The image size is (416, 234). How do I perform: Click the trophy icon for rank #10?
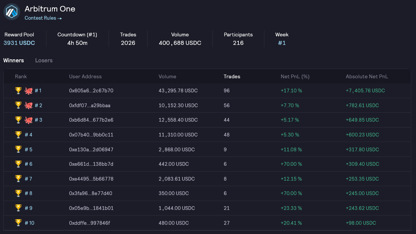pos(18,223)
